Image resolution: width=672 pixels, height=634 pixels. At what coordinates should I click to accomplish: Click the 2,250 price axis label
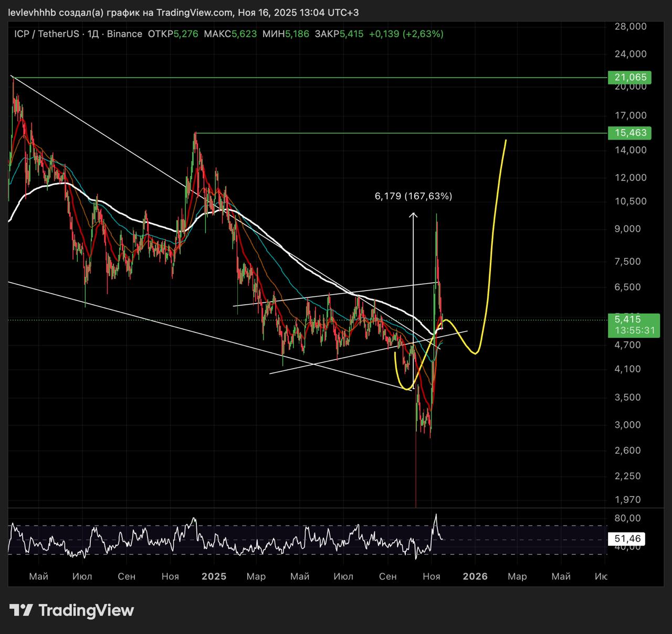(x=627, y=476)
